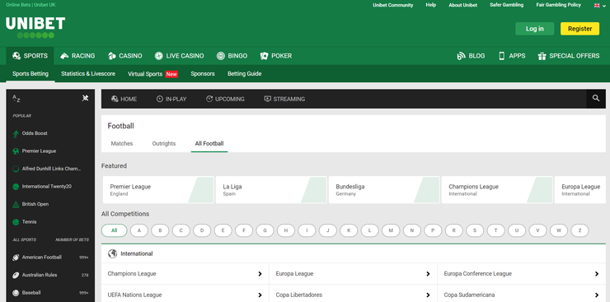Click the International Twenty20 cricket icon
Screen dimensions: 610x302
16,187
